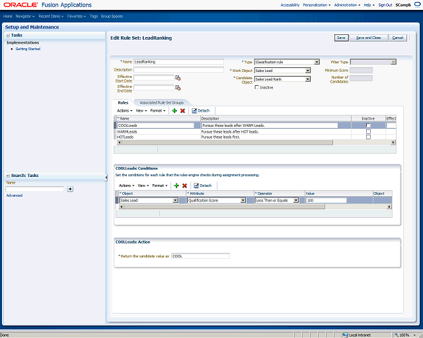Screen dimensions: 423x338
Task: Open the Attribute dropdown showing Qualification Score
Action: pyautogui.click(x=243, y=200)
